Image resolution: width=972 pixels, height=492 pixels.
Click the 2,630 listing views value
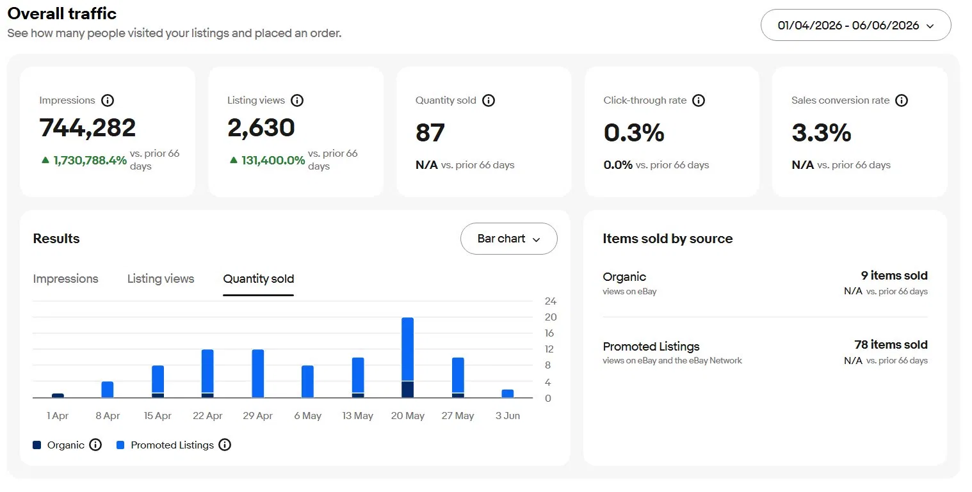(x=261, y=128)
